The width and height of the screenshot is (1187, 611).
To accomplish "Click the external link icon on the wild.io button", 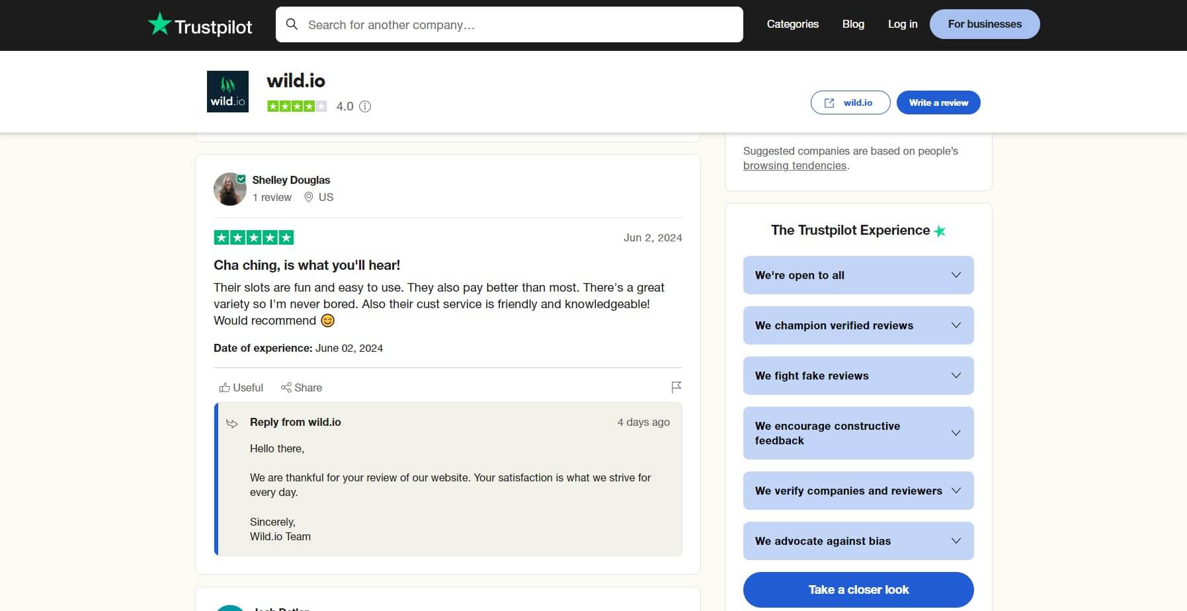I will tap(828, 102).
